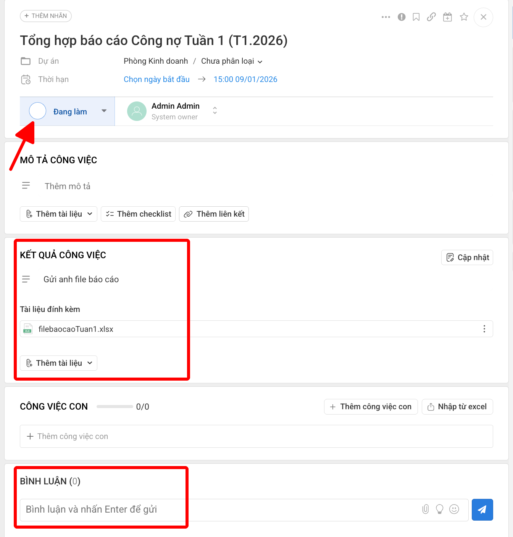Click the Cập nhật button
Screen dimensions: 513x537
tap(467, 257)
